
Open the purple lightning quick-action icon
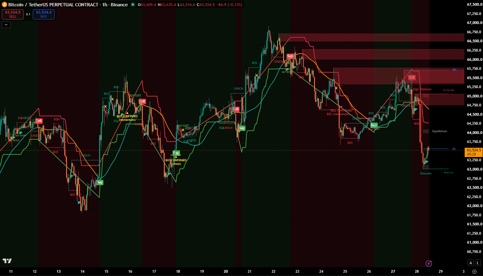pyautogui.click(x=429, y=263)
